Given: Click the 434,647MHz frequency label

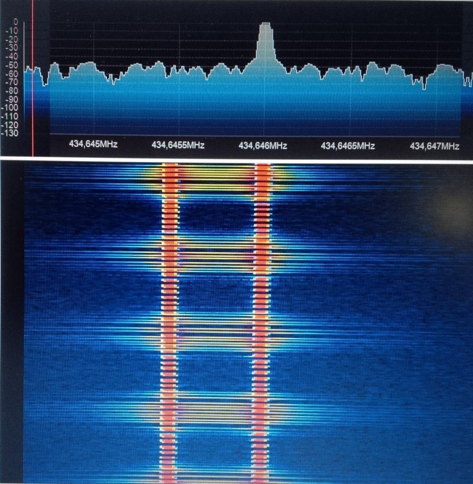Looking at the screenshot, I should pyautogui.click(x=434, y=146).
